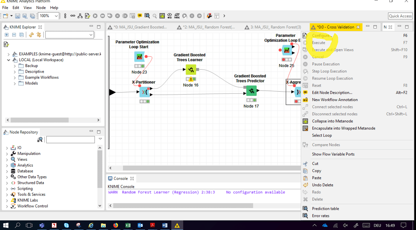The width and height of the screenshot is (416, 230).
Task: Refresh the KNIME Explorer view
Action: (31, 35)
